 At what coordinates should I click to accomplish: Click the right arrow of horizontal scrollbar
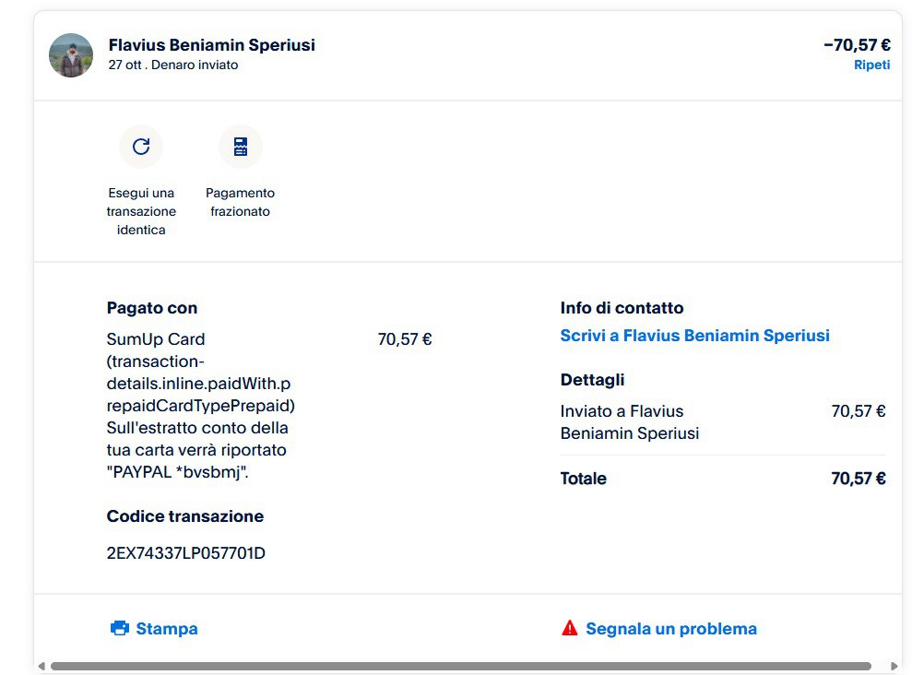coord(894,666)
